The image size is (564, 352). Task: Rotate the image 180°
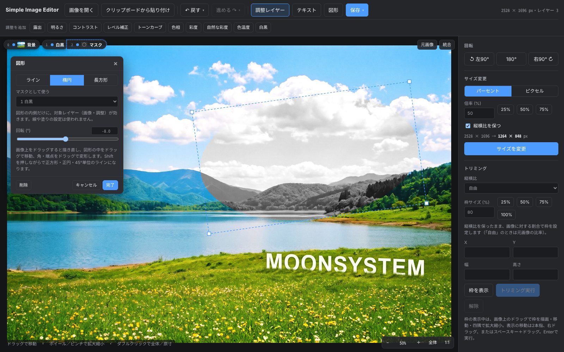[x=511, y=59]
